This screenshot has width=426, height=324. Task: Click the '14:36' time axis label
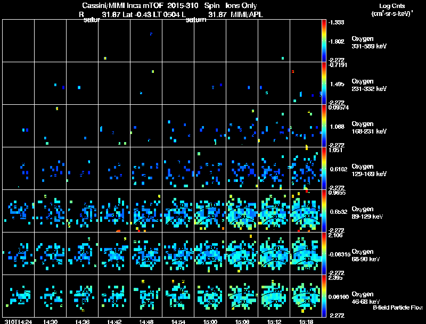click(x=83, y=321)
